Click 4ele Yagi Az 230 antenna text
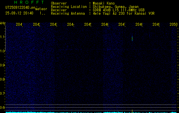 pyautogui.click(x=124, y=14)
